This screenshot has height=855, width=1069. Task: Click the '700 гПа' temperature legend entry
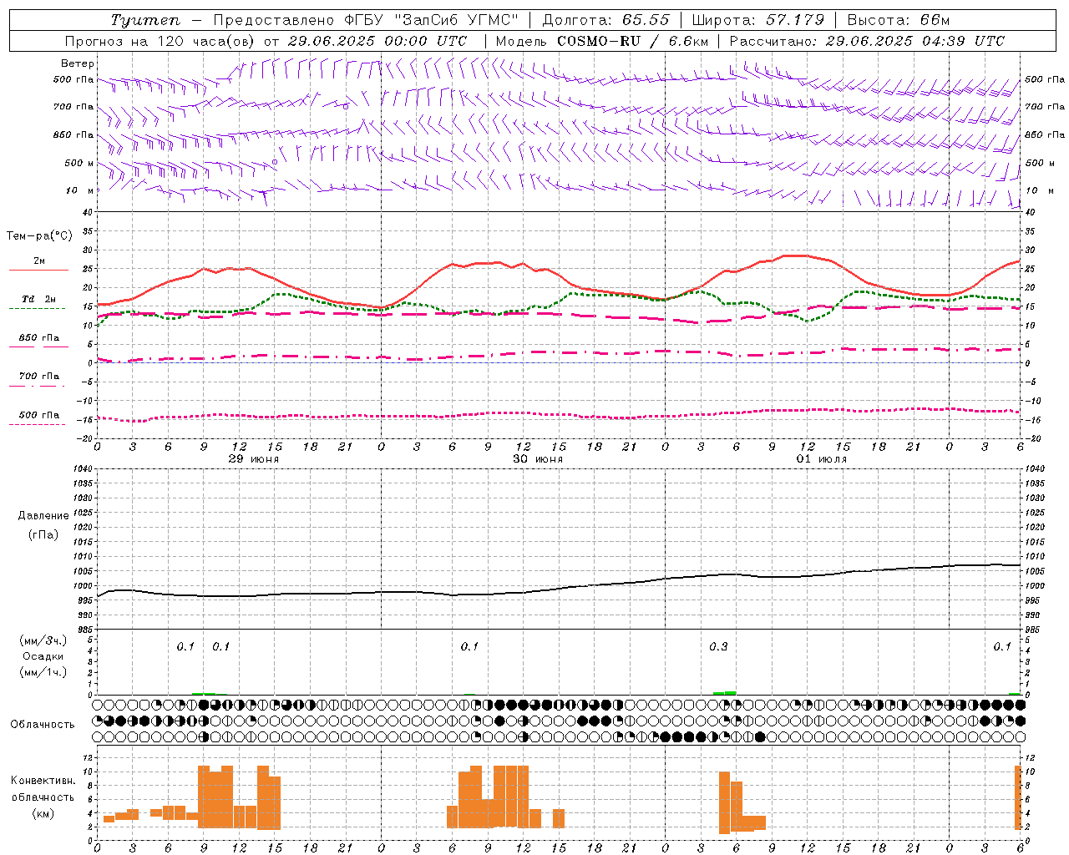(x=38, y=377)
